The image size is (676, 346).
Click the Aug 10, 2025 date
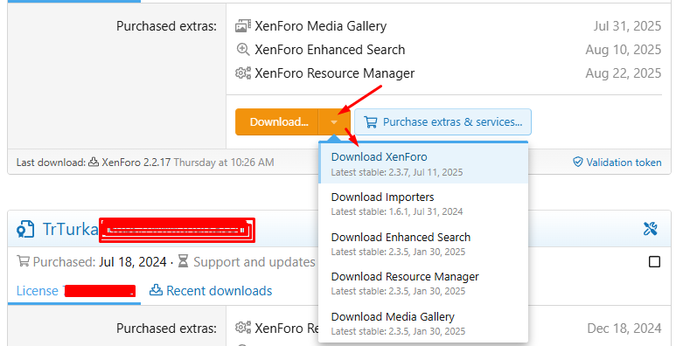click(624, 50)
